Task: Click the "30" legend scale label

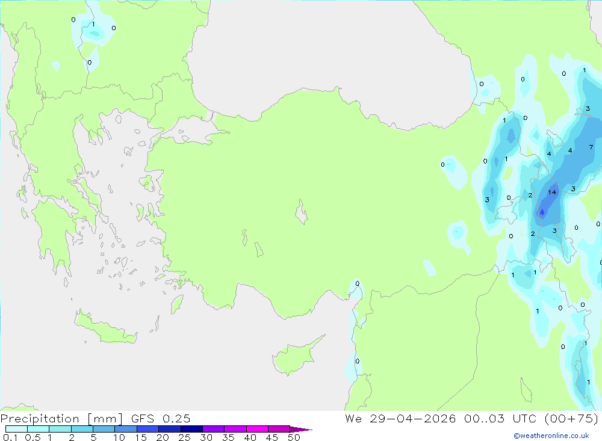Action: coord(206,437)
